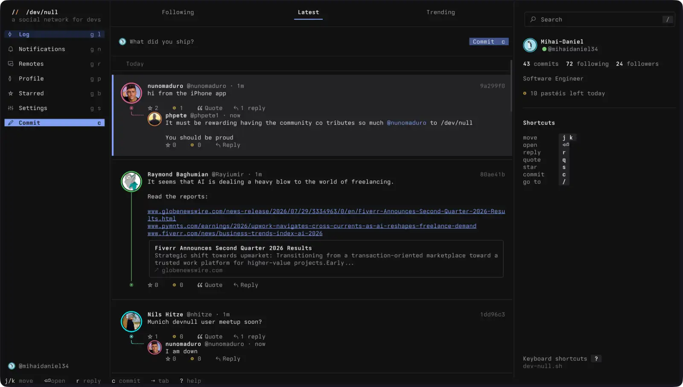Viewport: 683px width, 387px height.
Task: Open Raymond Baghumian's avatar
Action: 131,181
